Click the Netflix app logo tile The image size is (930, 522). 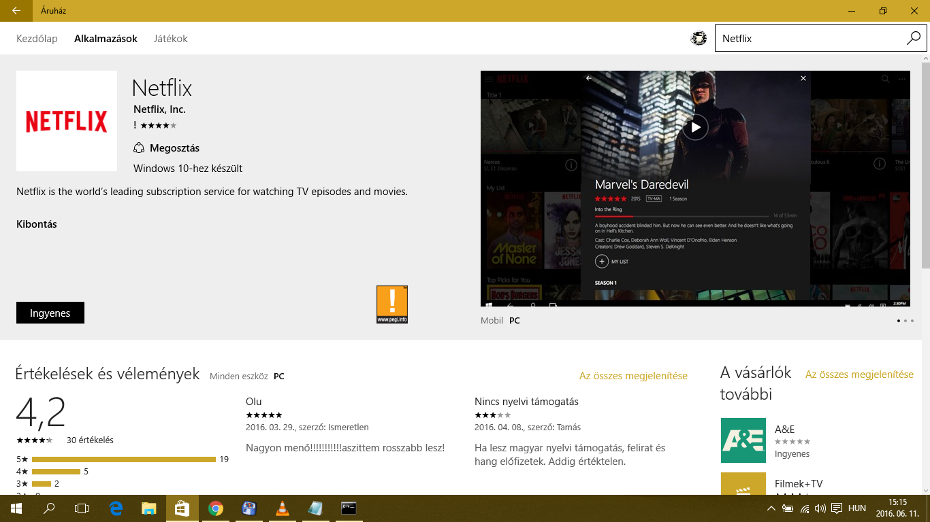[x=67, y=121]
